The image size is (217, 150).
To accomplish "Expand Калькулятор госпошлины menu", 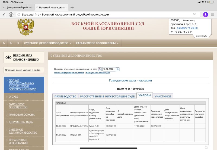I will tap(97, 43).
